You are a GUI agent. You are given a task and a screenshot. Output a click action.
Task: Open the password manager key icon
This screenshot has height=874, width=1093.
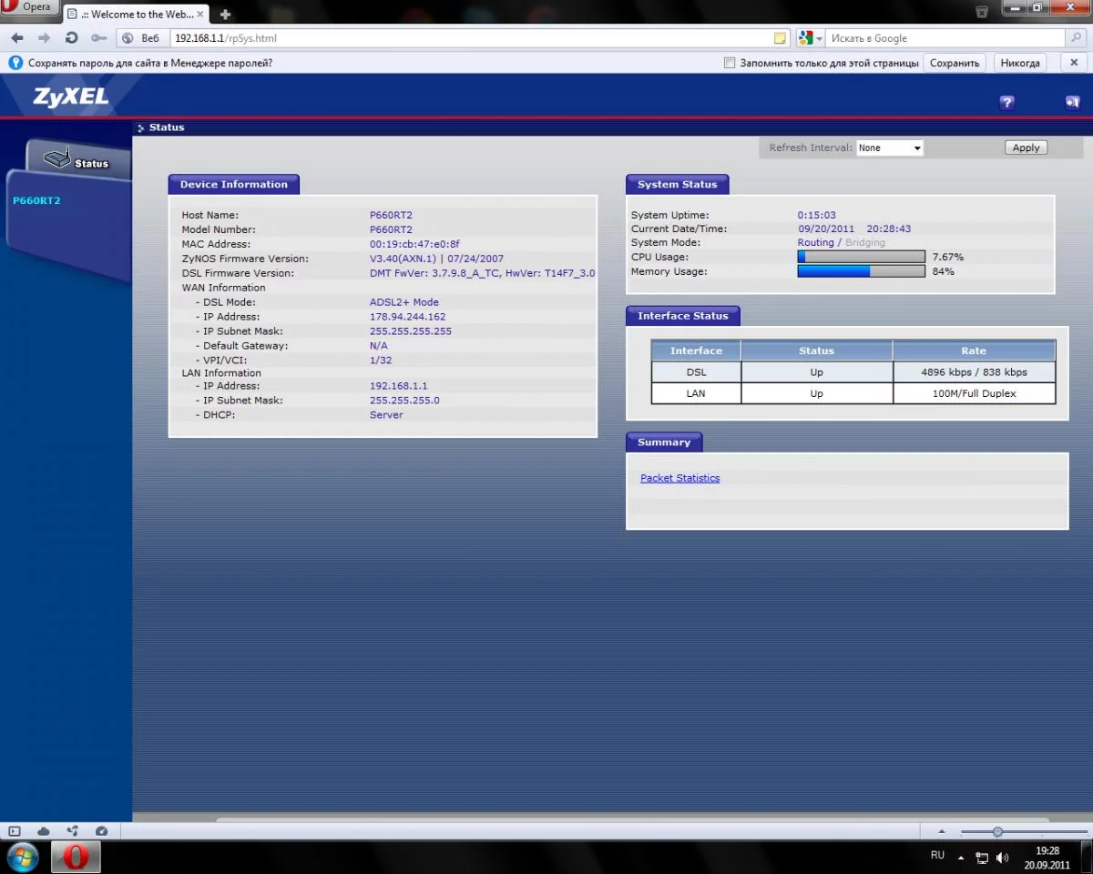tap(98, 38)
